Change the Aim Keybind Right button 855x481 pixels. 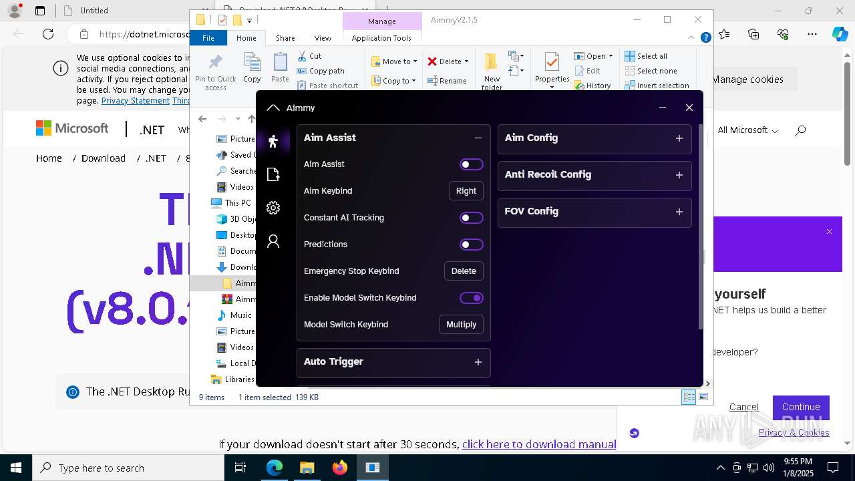click(466, 191)
